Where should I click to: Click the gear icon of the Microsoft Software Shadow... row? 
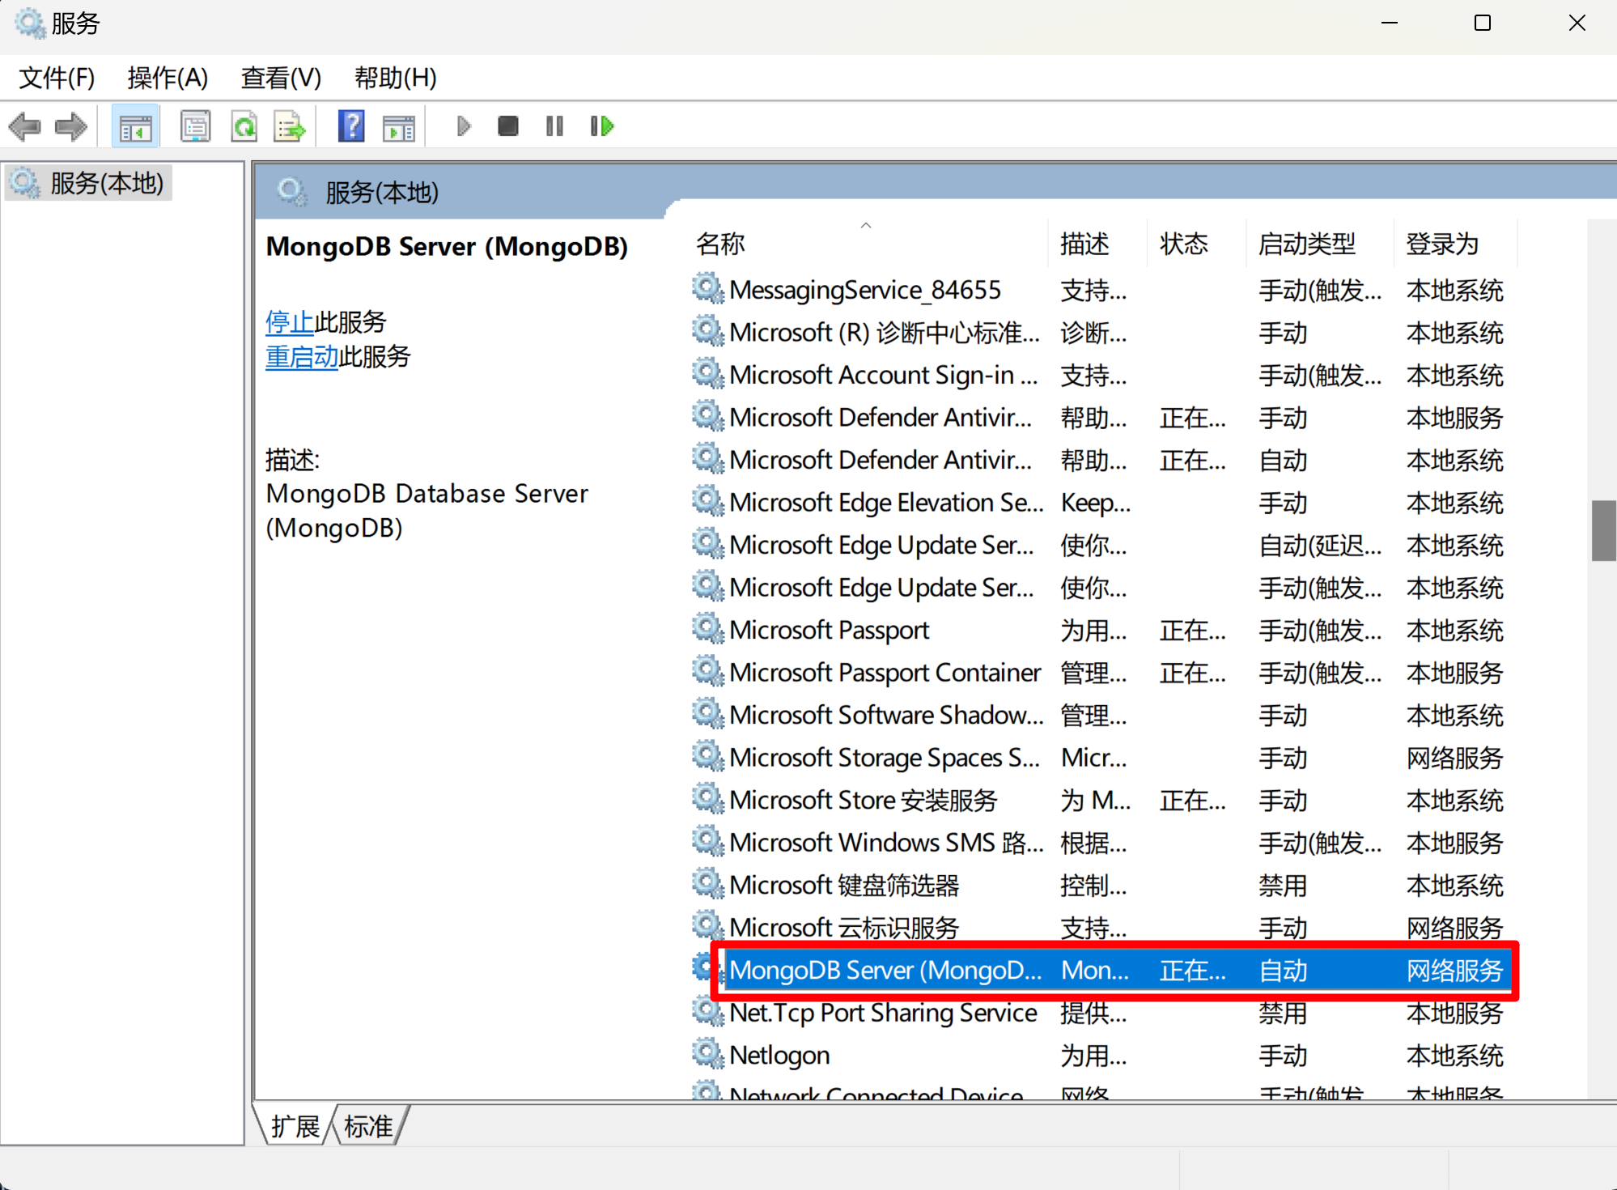pyautogui.click(x=708, y=713)
